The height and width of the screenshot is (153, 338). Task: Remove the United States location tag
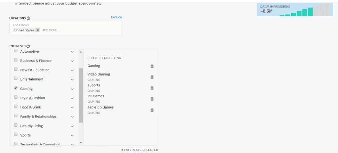coord(38,30)
